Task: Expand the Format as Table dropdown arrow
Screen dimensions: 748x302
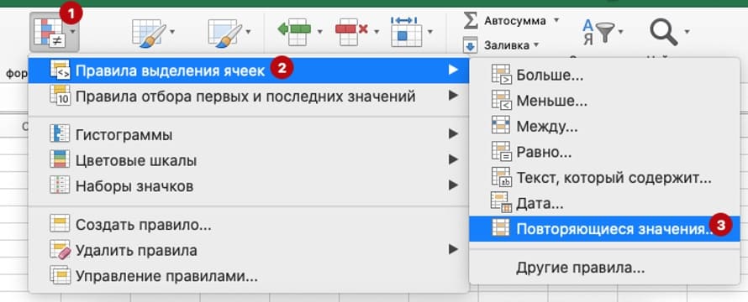Action: pyautogui.click(x=172, y=32)
